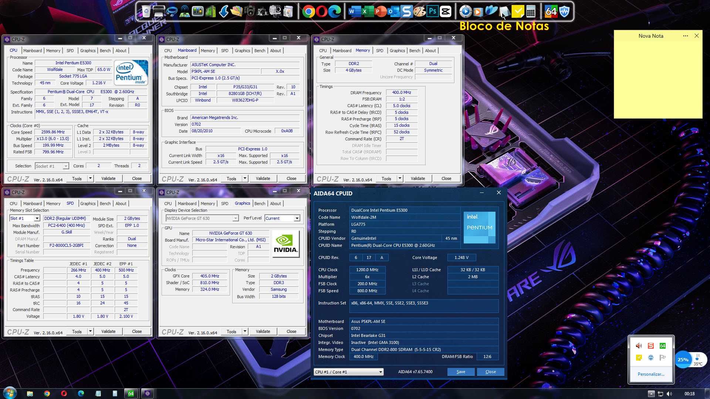The image size is (710, 399).
Task: Click Personalizar... link in tray popup
Action: [651, 374]
